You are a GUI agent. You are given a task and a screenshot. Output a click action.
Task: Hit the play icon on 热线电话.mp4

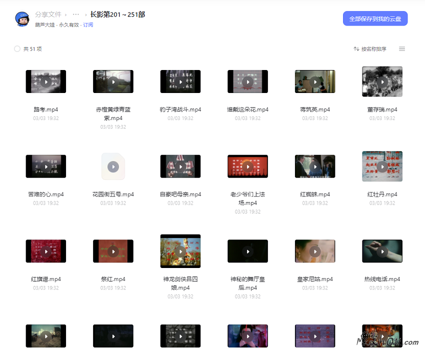click(x=382, y=251)
